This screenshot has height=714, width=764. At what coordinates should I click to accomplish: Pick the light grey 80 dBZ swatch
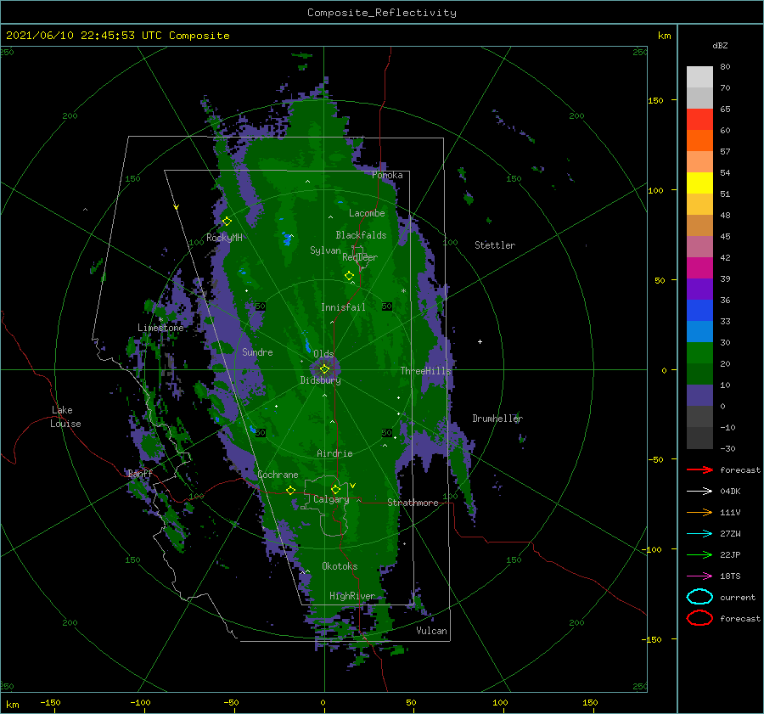click(699, 77)
